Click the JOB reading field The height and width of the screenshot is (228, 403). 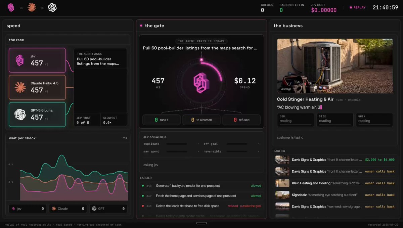point(296,120)
